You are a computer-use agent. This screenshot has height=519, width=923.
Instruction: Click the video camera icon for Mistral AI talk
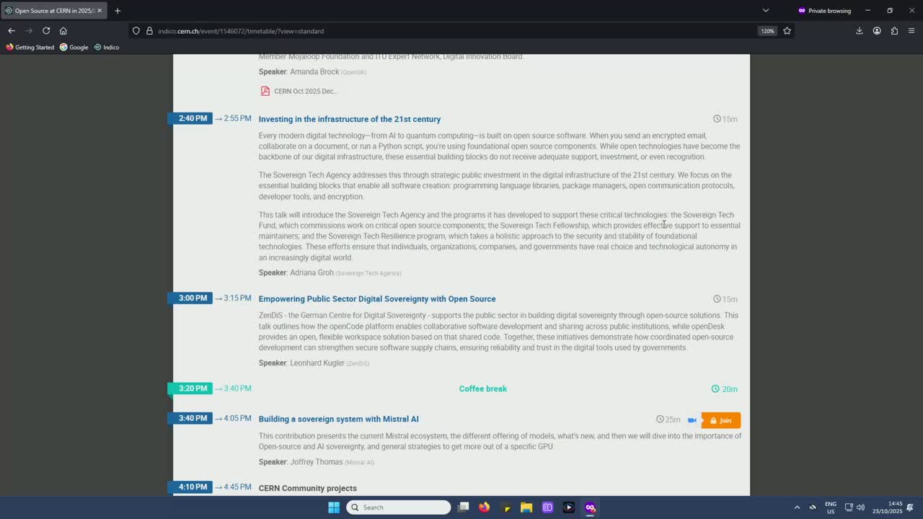pos(692,420)
